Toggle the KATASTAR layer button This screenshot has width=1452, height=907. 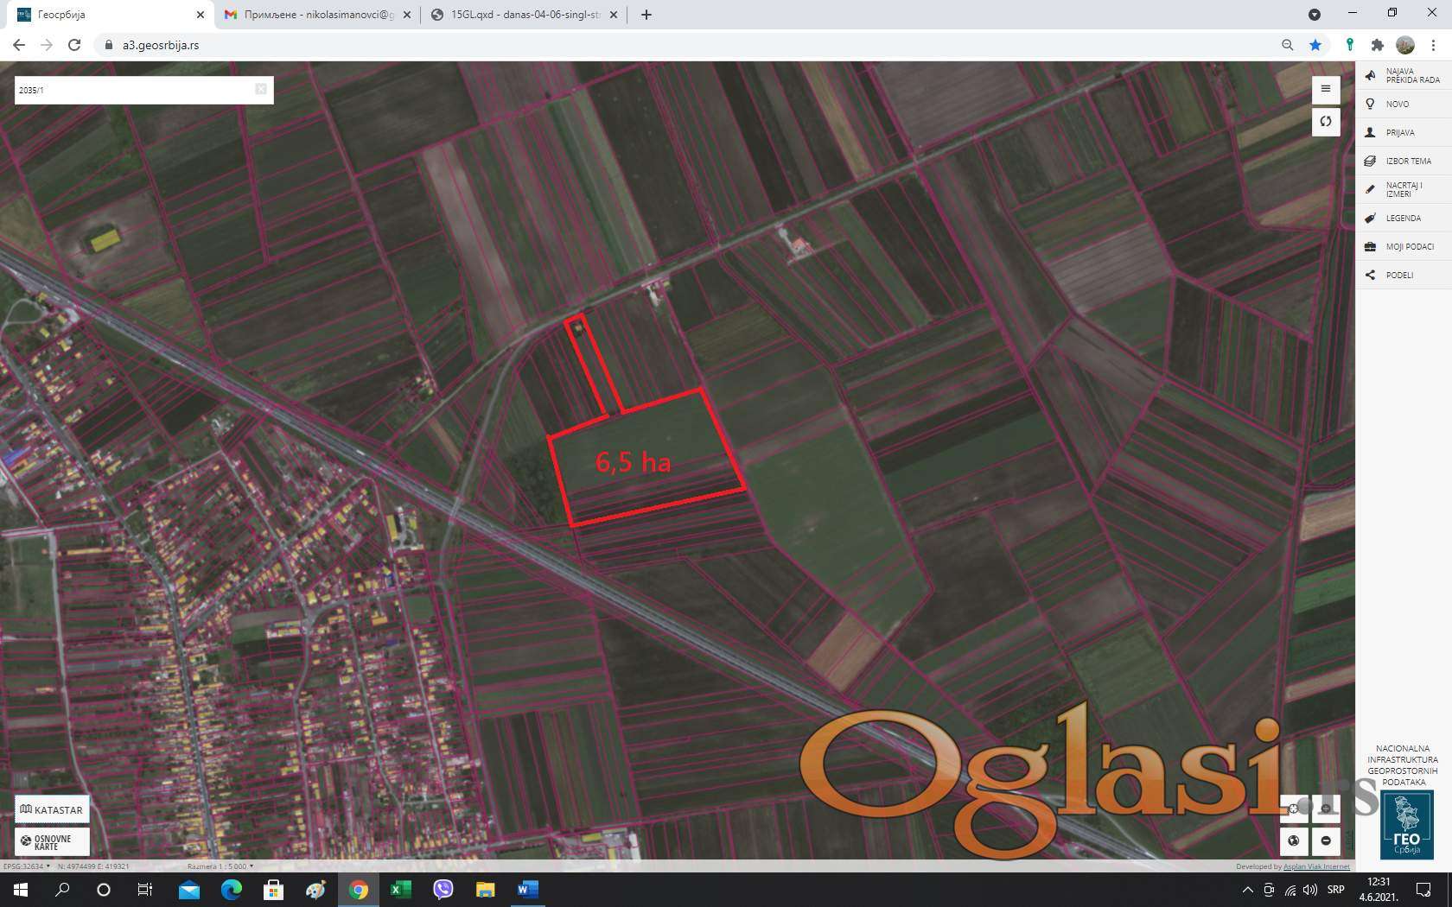click(52, 809)
